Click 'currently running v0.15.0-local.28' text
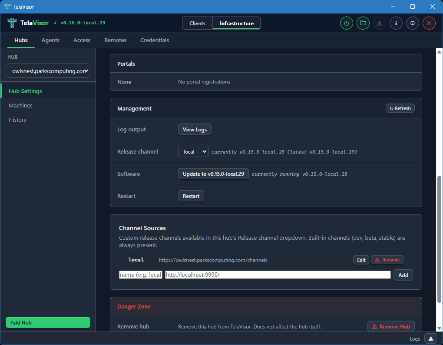Image resolution: width=443 pixels, height=345 pixels. tap(300, 174)
